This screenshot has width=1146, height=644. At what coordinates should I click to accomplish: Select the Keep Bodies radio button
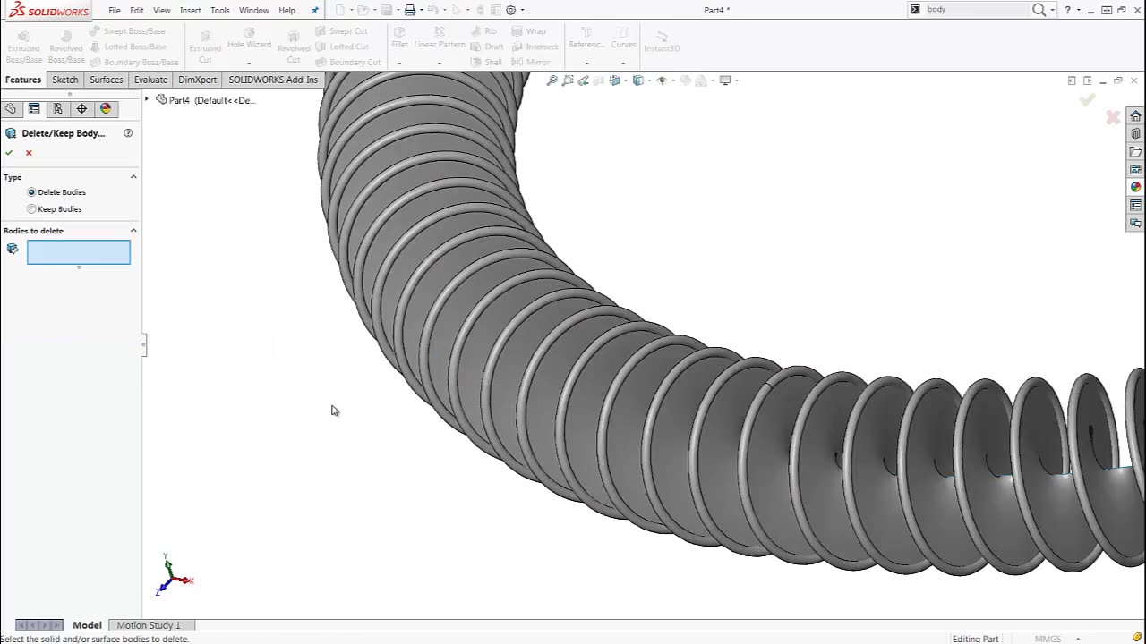click(x=31, y=209)
